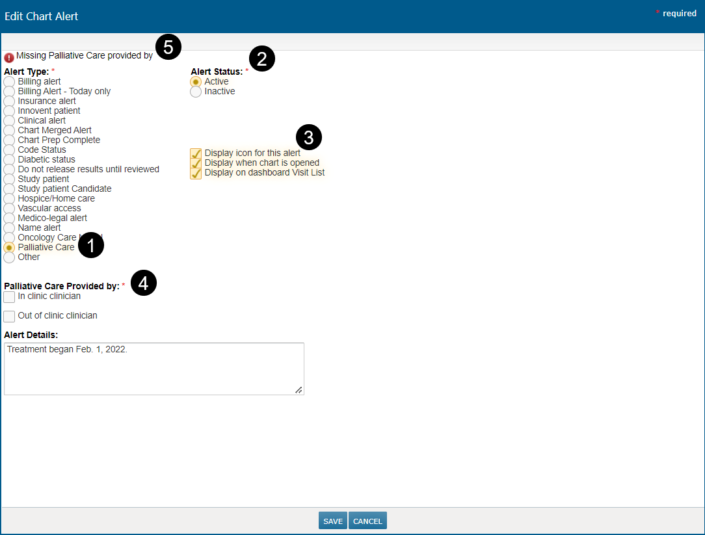Click numbered callout marker 2
This screenshot has width=705, height=535.
[262, 59]
